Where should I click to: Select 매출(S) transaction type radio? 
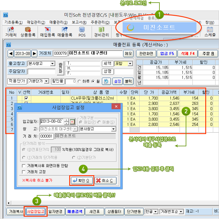pyautogui.click(x=99, y=122)
